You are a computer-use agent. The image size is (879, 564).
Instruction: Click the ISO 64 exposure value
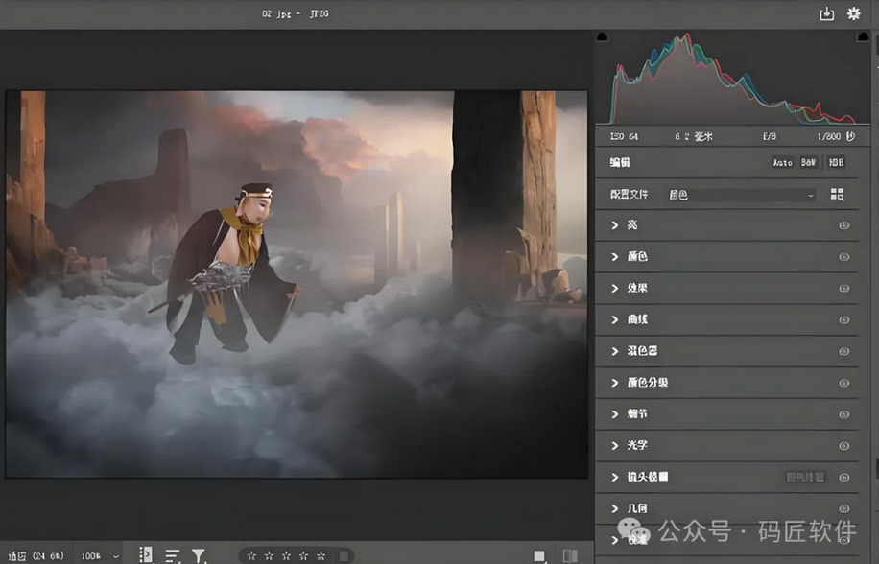624,136
